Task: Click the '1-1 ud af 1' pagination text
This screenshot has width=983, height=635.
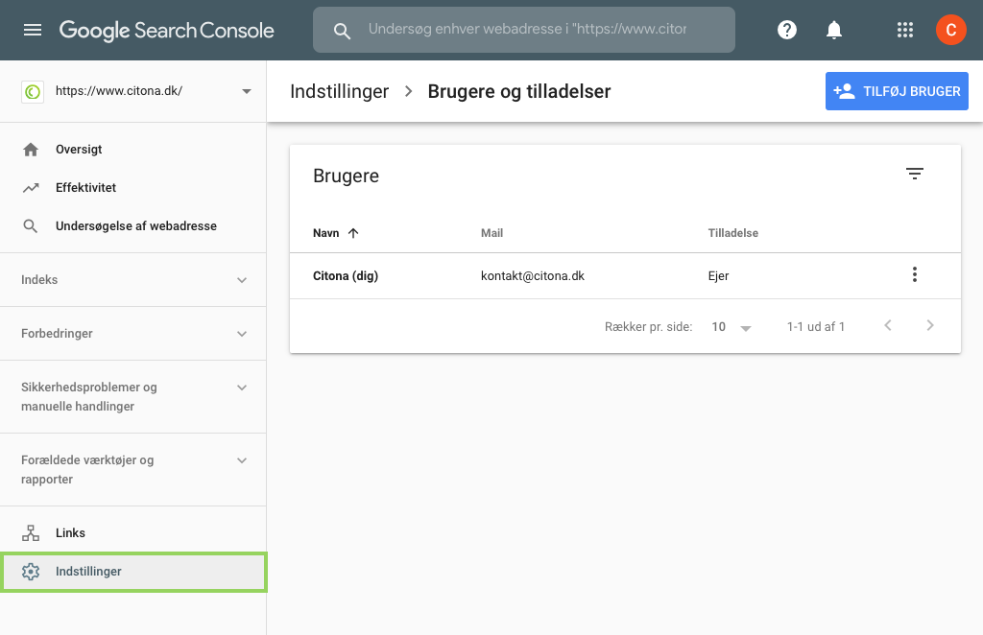Action: coord(816,327)
